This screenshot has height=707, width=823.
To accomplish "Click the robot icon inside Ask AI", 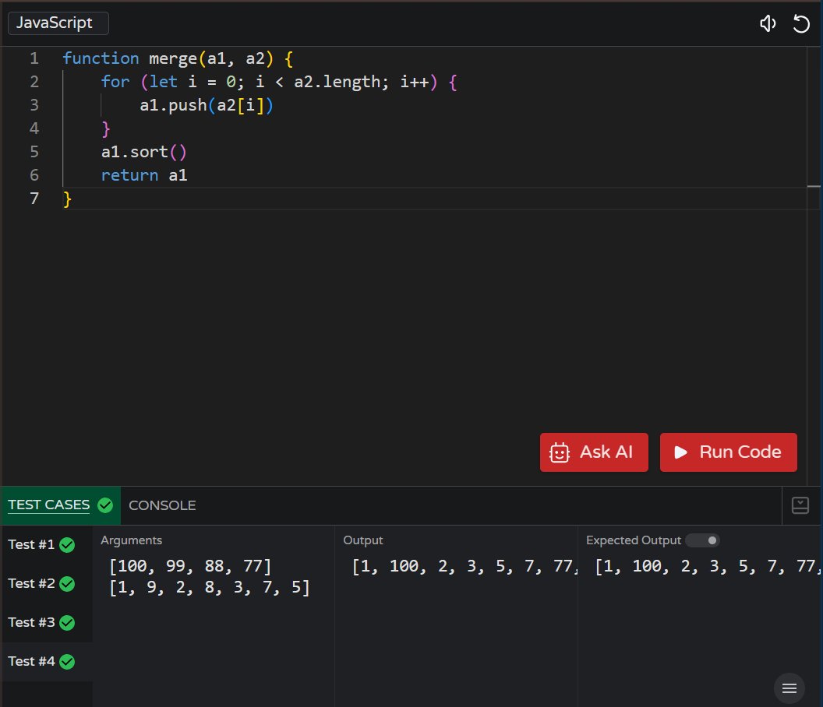I will click(559, 452).
